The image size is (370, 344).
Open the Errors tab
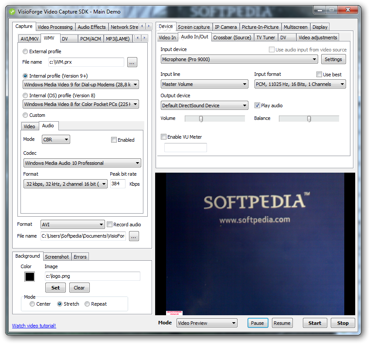pos(80,257)
